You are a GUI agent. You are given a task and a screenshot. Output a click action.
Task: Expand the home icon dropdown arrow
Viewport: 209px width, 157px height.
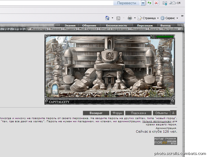tap(113, 18)
